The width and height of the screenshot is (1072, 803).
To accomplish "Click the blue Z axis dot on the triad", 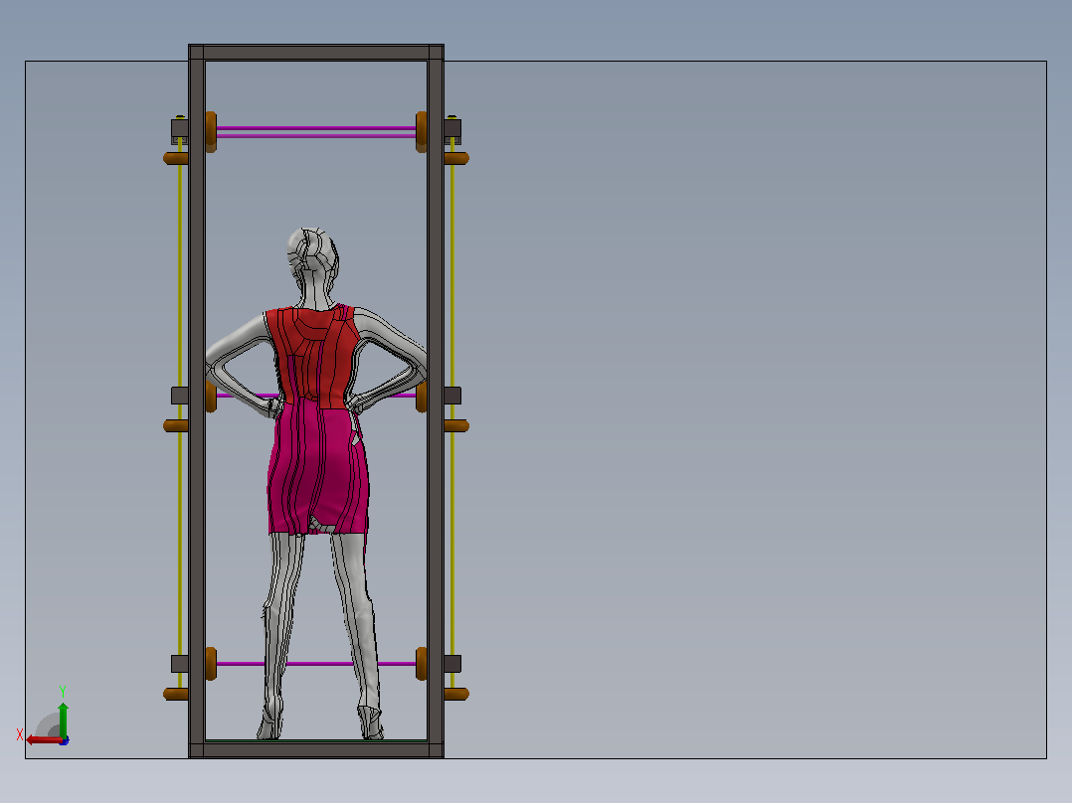I will click(65, 740).
